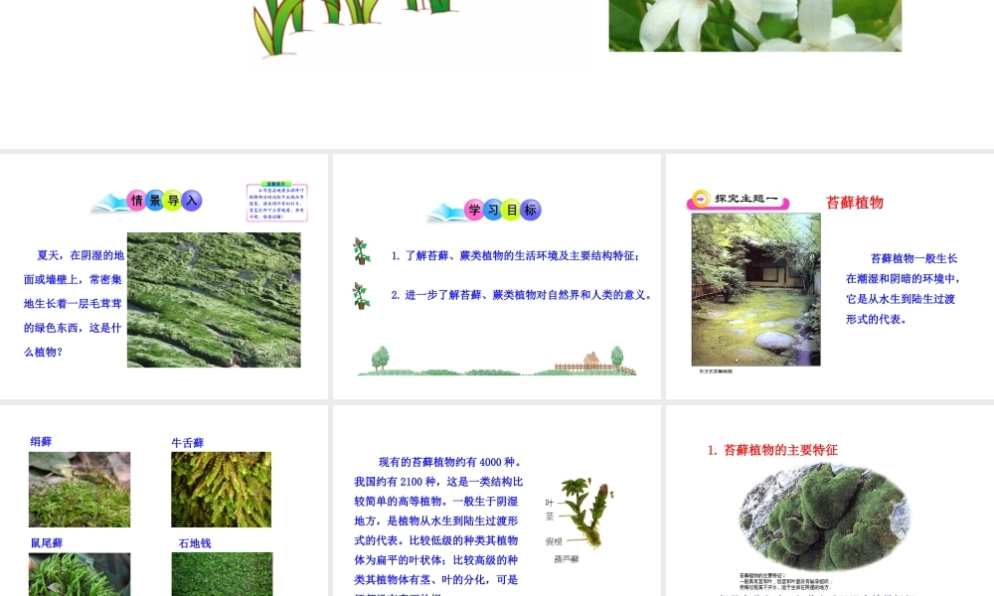
Task: Select the 鼠尾藓 caption label
Action: (x=47, y=542)
